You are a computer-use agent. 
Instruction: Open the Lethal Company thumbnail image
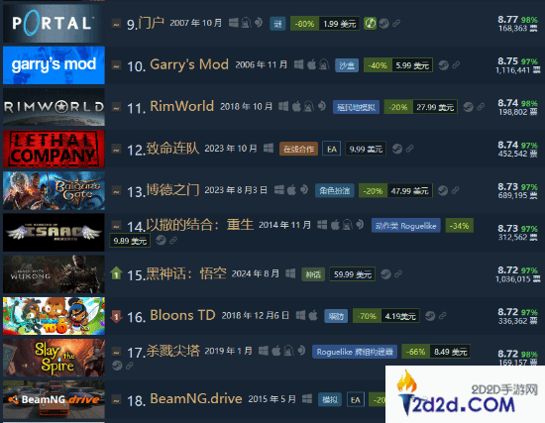coord(54,149)
